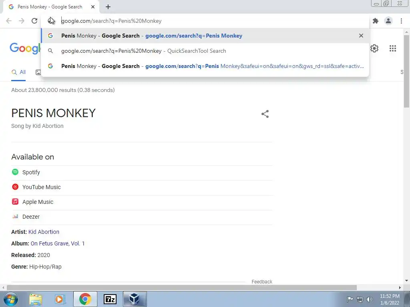Open Chrome's three-dot menu

401,21
